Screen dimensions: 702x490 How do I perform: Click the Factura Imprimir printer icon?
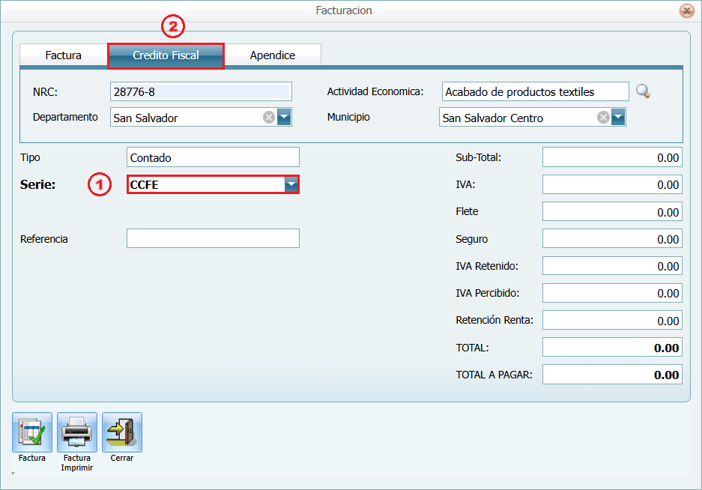click(x=77, y=432)
